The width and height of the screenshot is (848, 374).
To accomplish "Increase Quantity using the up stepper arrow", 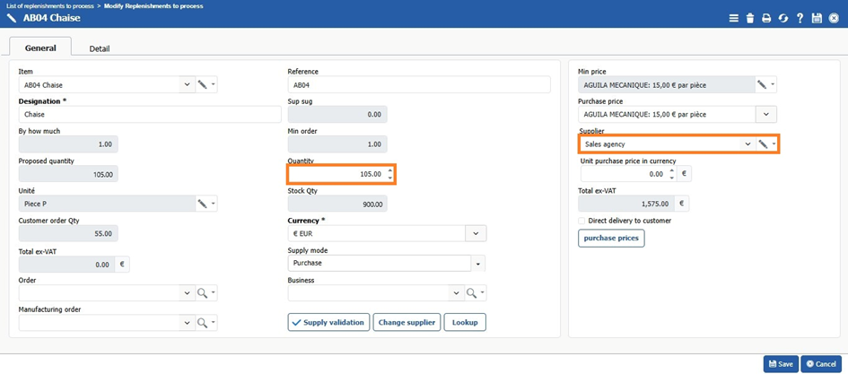I will [390, 170].
